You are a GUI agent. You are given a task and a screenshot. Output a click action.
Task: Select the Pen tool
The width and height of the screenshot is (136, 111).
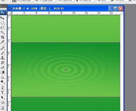pyautogui.click(x=3, y=88)
